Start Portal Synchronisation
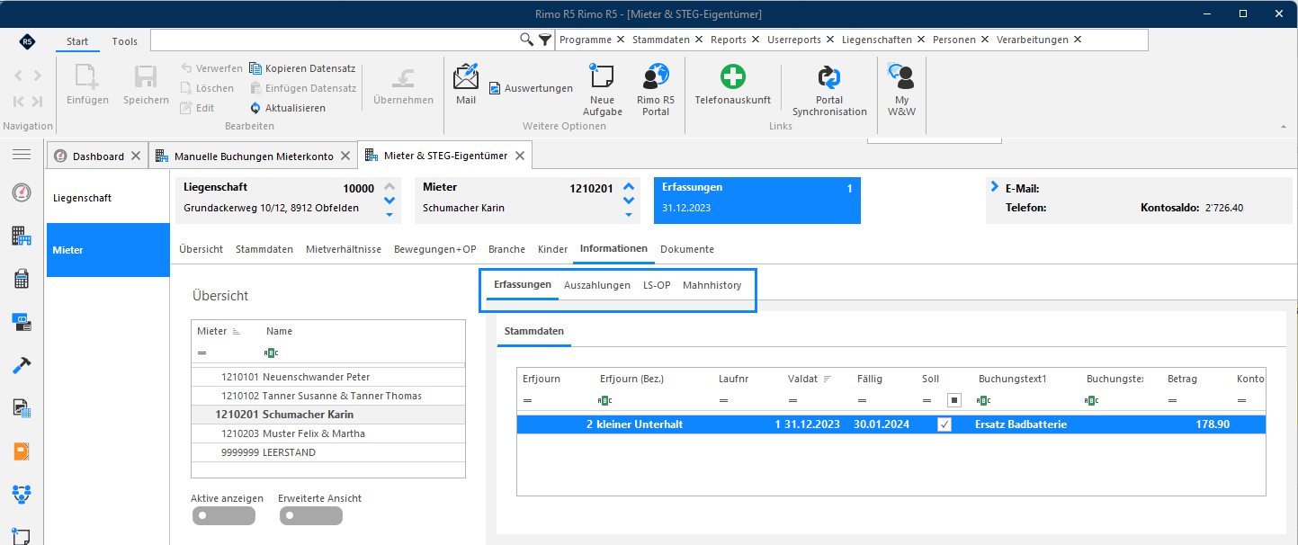Screen dimensions: 1298x545 coord(829,90)
